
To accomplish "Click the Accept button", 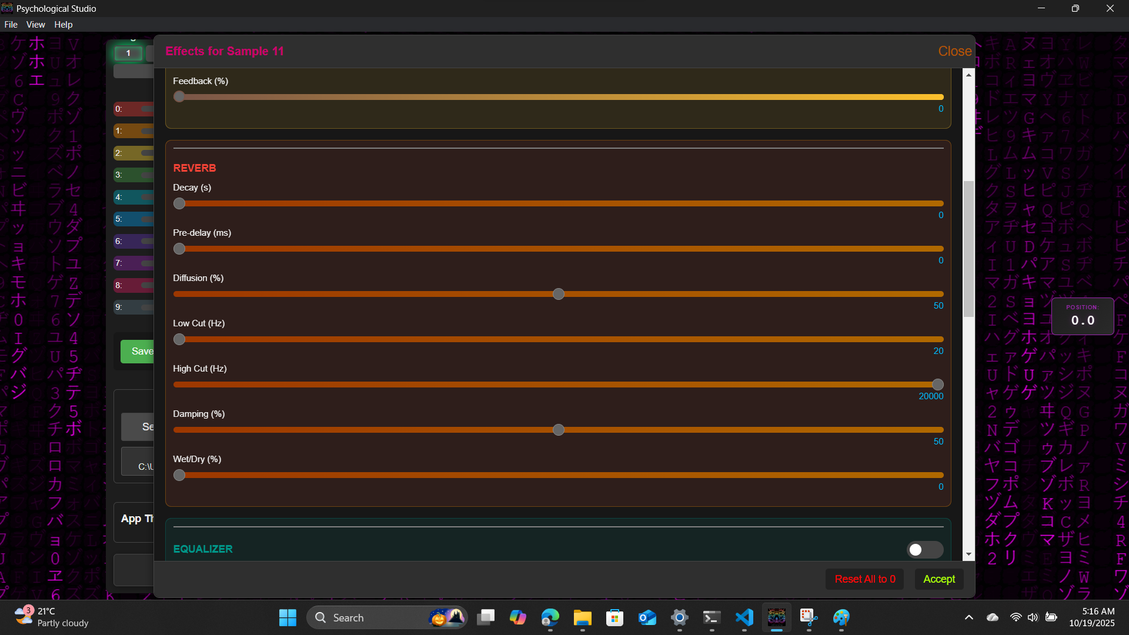I will point(938,579).
